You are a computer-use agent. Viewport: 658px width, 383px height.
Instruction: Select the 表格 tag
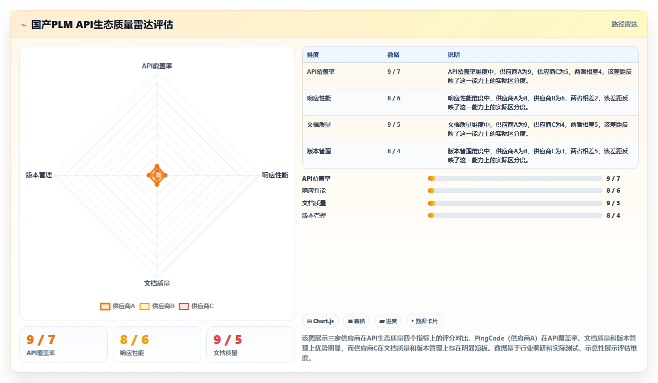[x=356, y=321]
